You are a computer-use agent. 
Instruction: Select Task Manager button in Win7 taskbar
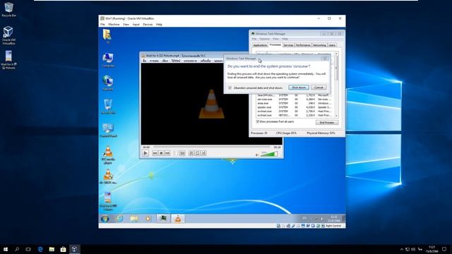tap(163, 219)
